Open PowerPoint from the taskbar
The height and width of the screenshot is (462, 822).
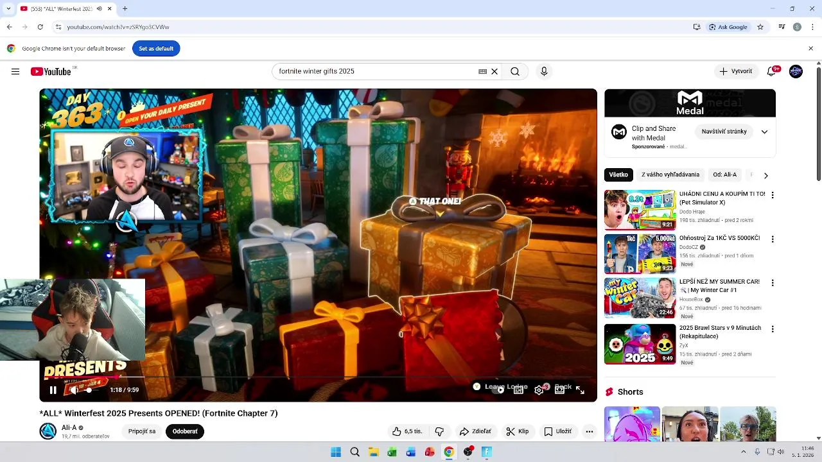point(430,452)
